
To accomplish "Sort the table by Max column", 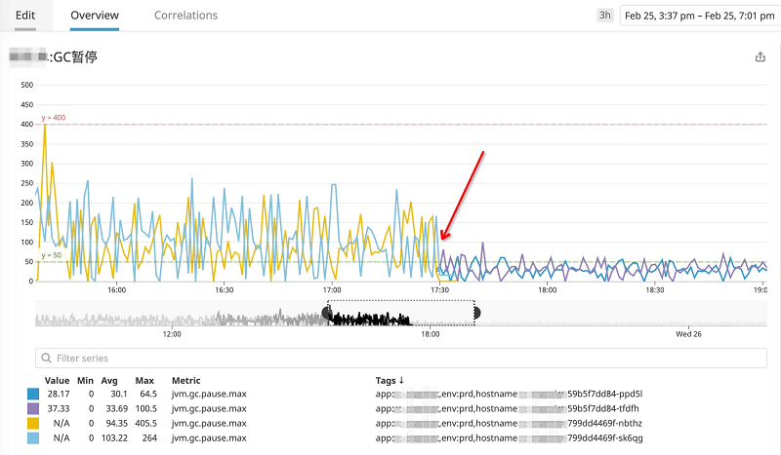I will (145, 380).
